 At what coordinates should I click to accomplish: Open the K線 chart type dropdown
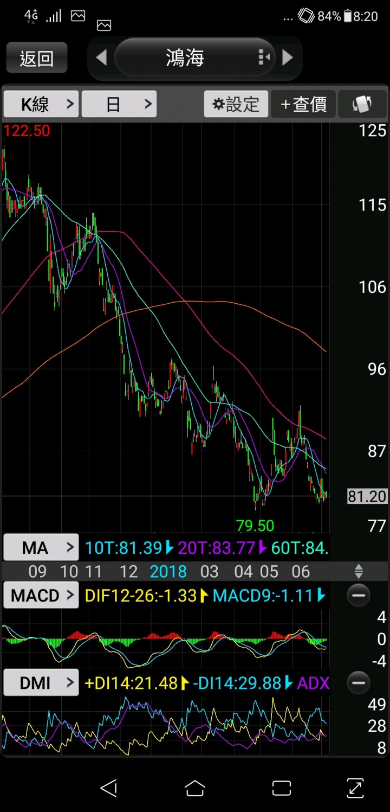tap(41, 104)
